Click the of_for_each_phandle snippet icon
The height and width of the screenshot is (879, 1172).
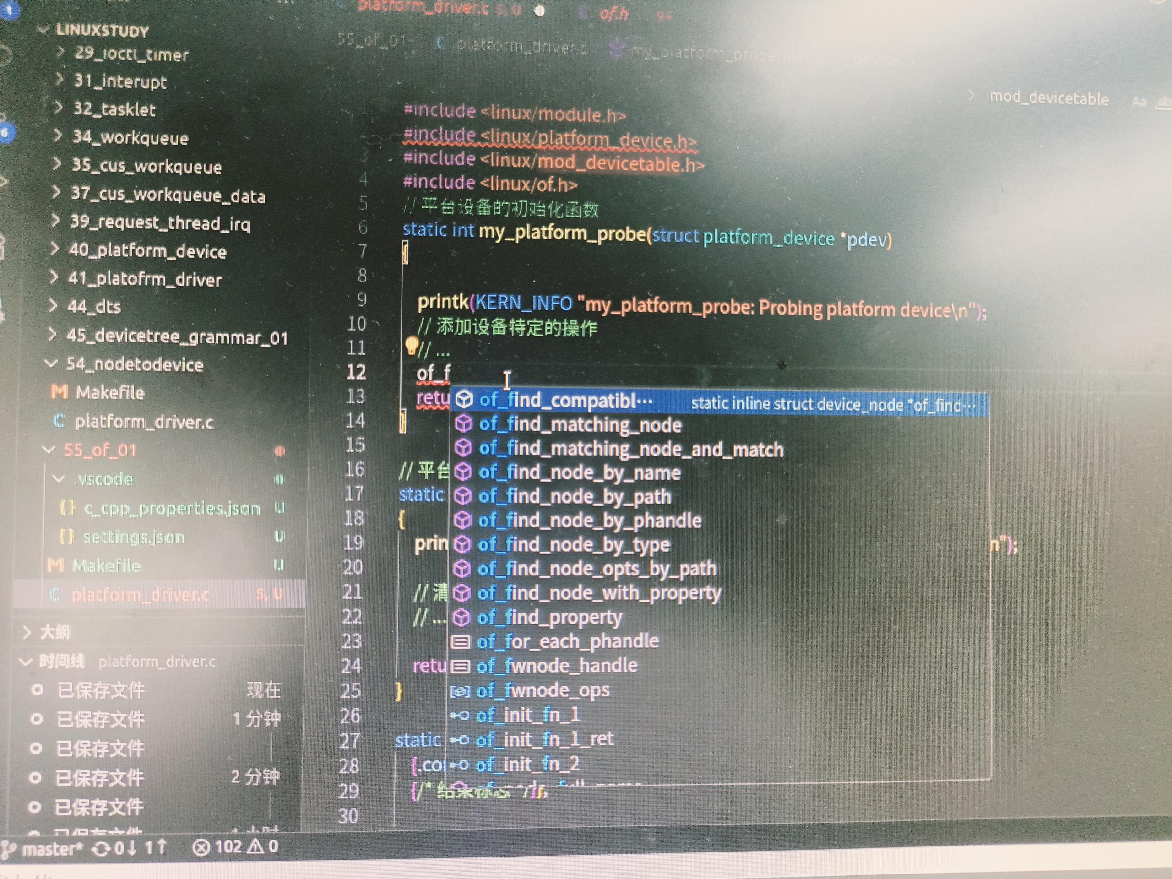click(x=460, y=642)
